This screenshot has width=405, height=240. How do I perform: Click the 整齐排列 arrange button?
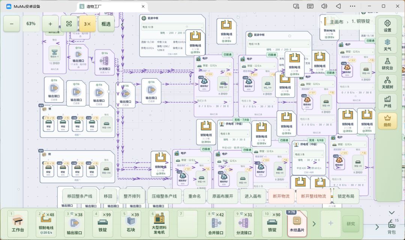click(x=132, y=196)
